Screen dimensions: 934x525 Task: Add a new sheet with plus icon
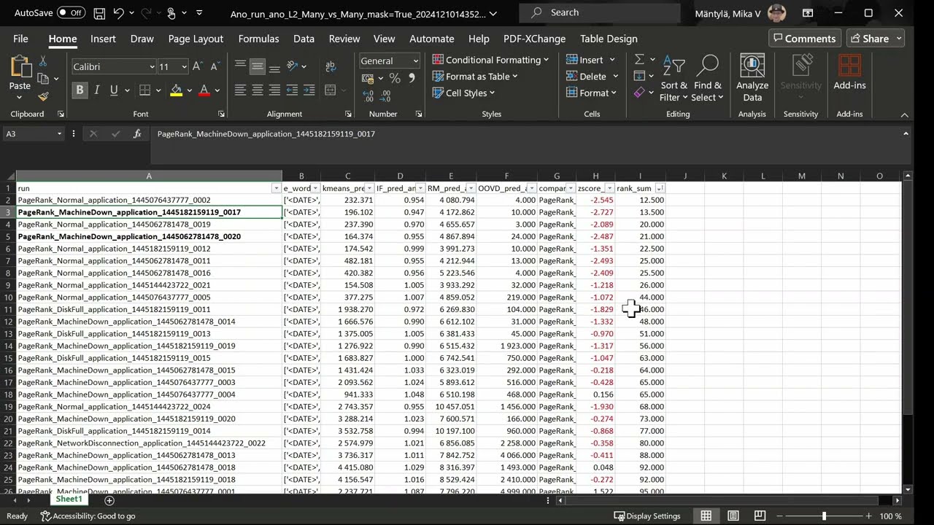pyautogui.click(x=109, y=500)
